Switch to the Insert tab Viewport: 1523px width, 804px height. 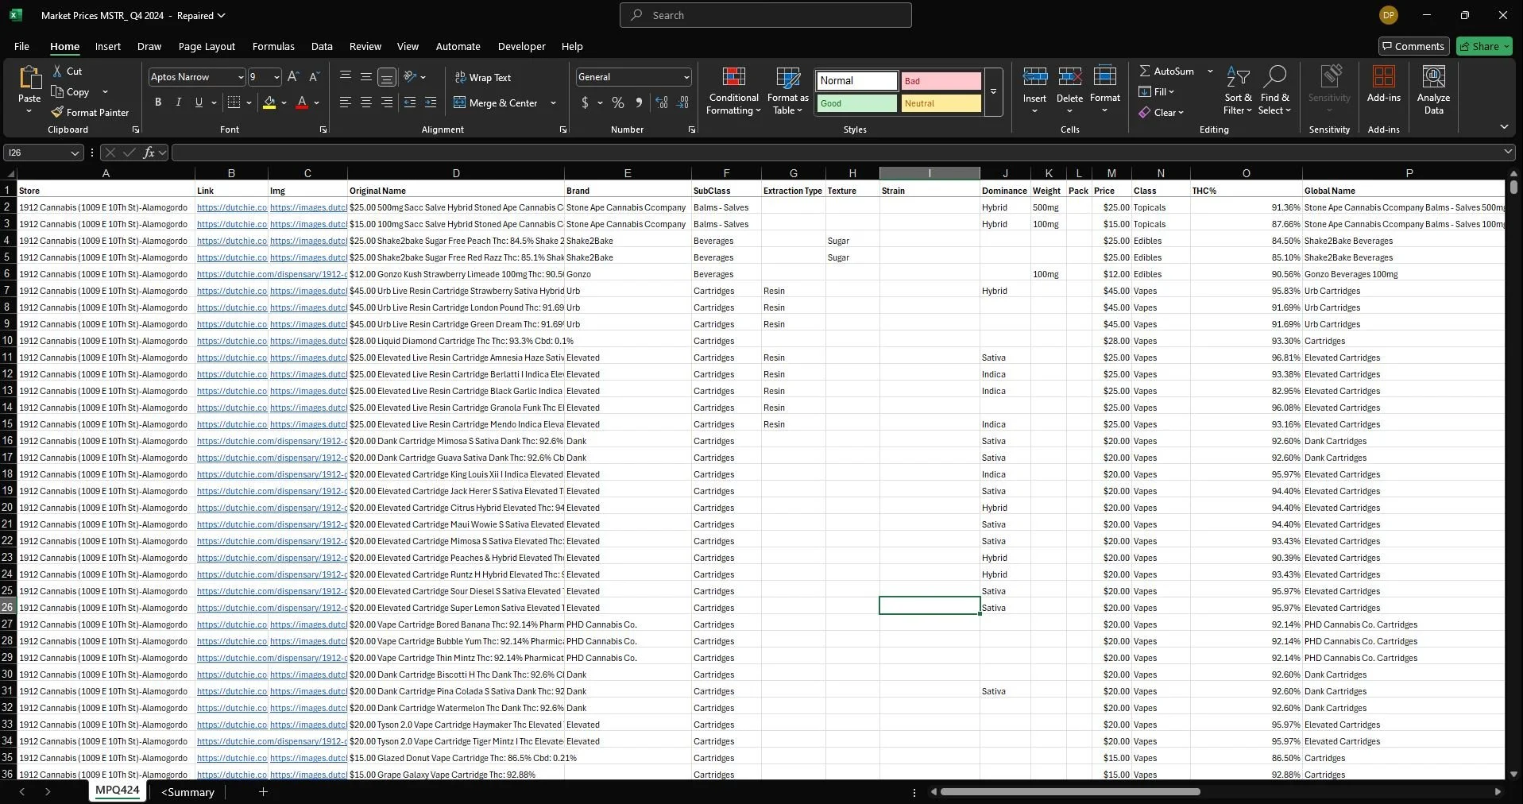pyautogui.click(x=108, y=46)
